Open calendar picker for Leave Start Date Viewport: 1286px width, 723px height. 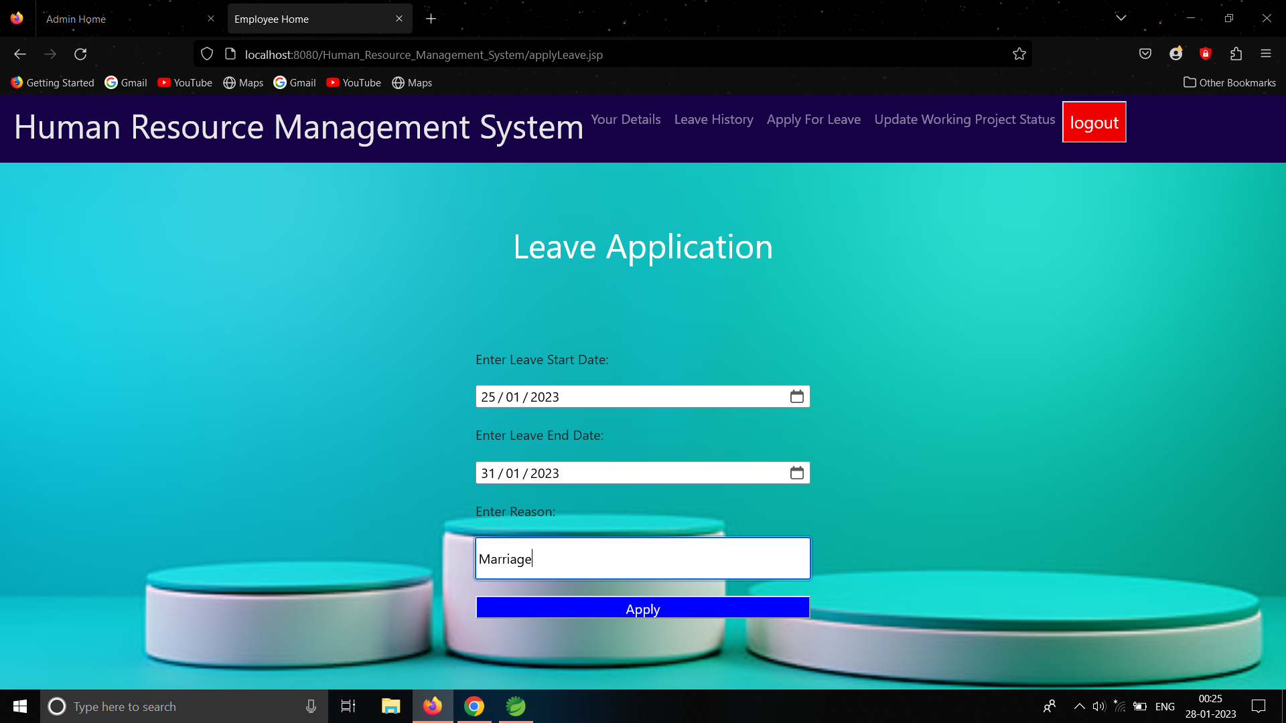796,397
